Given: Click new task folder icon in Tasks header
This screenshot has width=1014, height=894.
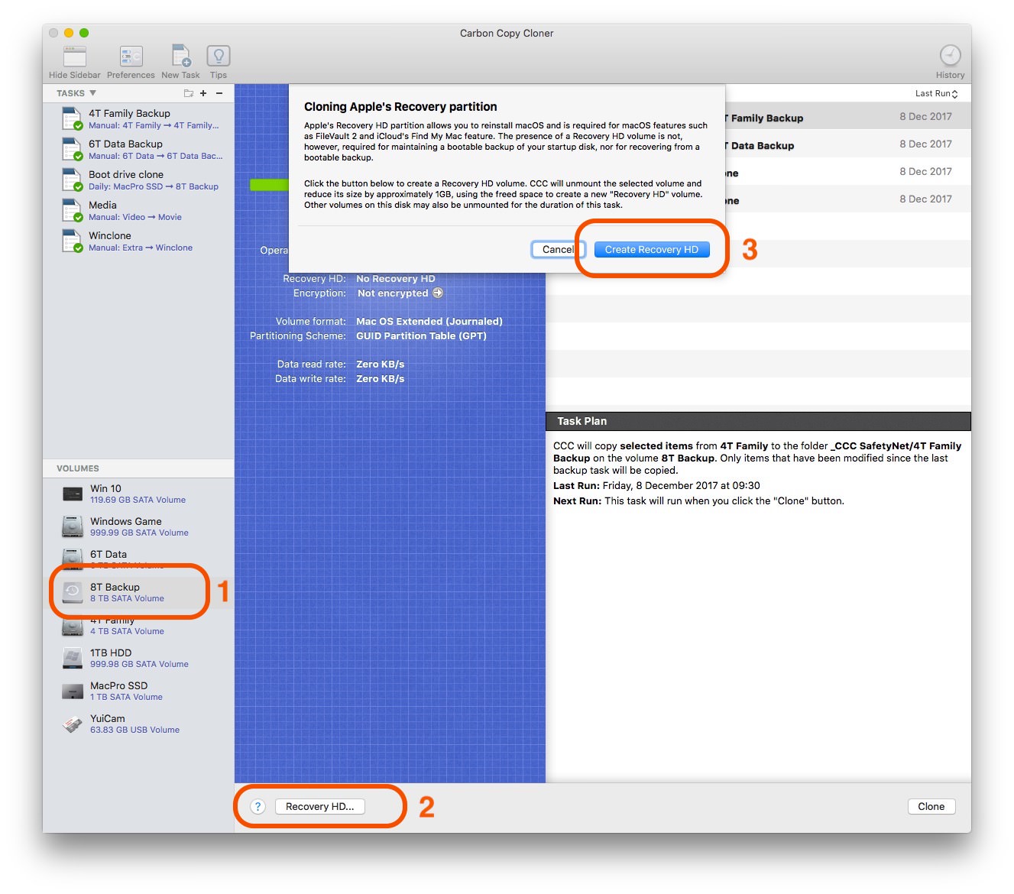Looking at the screenshot, I should click(x=189, y=93).
